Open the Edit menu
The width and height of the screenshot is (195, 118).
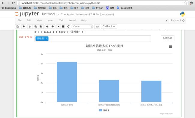coord(29,20)
